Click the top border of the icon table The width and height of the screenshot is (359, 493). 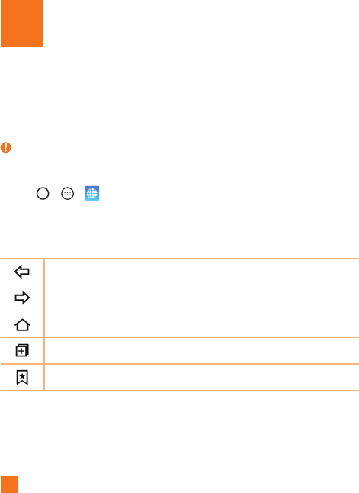180,259
